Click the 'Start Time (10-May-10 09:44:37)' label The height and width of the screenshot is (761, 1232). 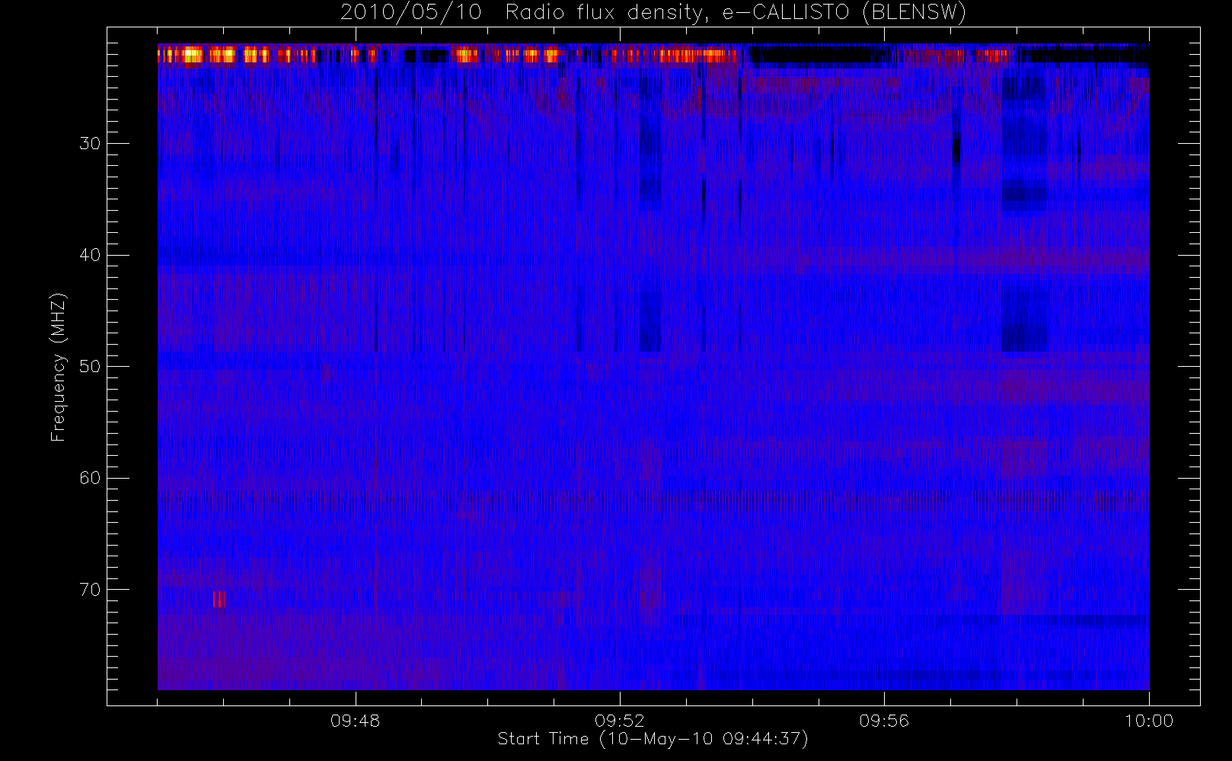pyautogui.click(x=653, y=739)
